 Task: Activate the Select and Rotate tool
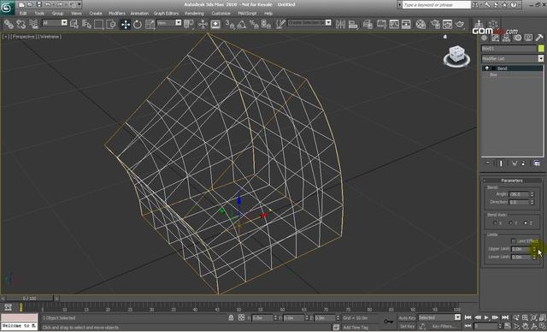[x=138, y=24]
